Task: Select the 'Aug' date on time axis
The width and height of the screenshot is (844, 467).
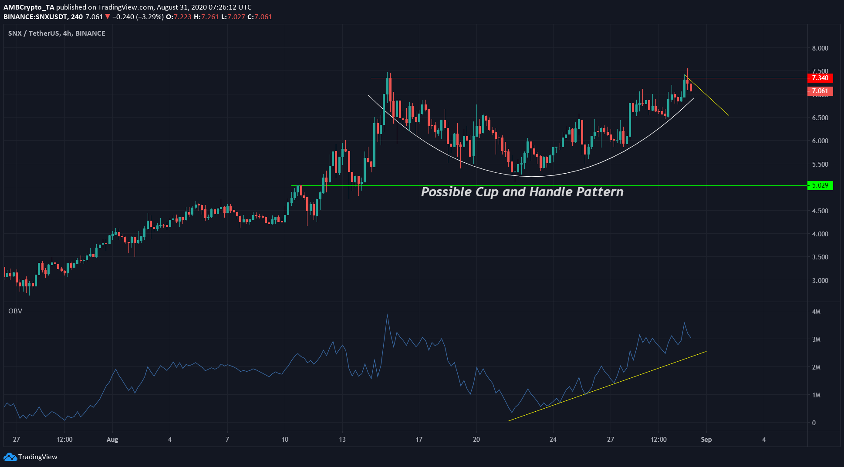Action: tap(112, 440)
